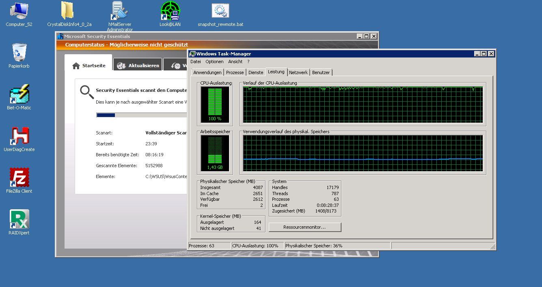
Task: Click the 'Computerstatus - Möglicherweise nicht geschützt' banner
Action: coord(126,45)
